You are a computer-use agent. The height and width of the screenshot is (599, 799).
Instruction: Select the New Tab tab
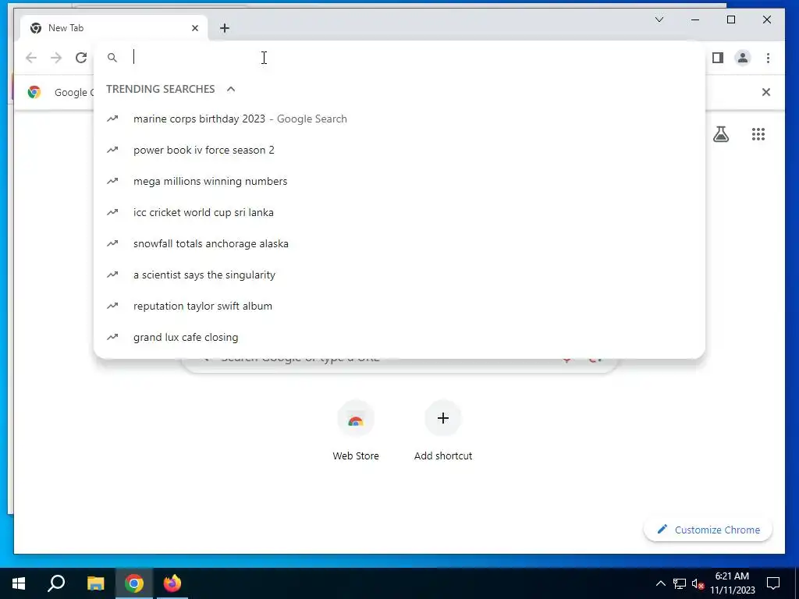pyautogui.click(x=114, y=28)
